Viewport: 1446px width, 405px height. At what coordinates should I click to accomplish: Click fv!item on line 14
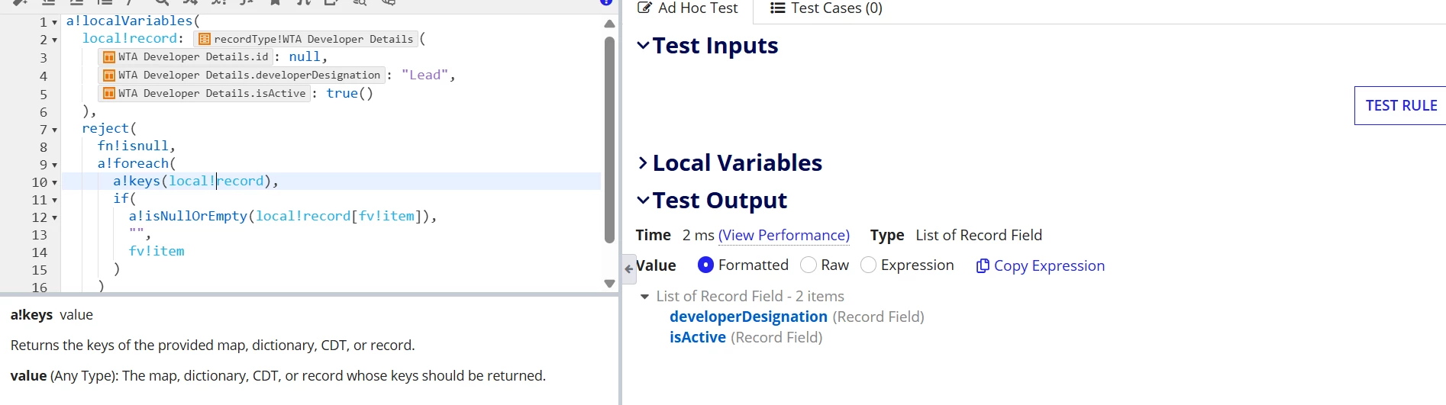157,252
